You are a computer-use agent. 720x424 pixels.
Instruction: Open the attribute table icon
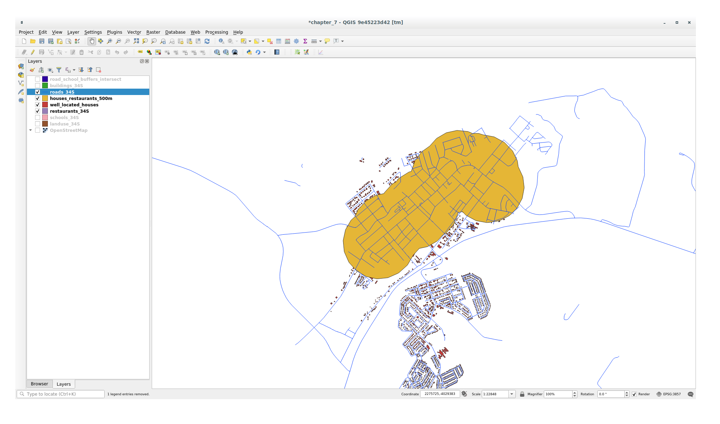click(279, 41)
